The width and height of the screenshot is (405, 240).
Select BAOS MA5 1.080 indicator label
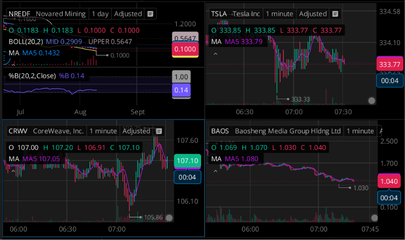pyautogui.click(x=241, y=159)
